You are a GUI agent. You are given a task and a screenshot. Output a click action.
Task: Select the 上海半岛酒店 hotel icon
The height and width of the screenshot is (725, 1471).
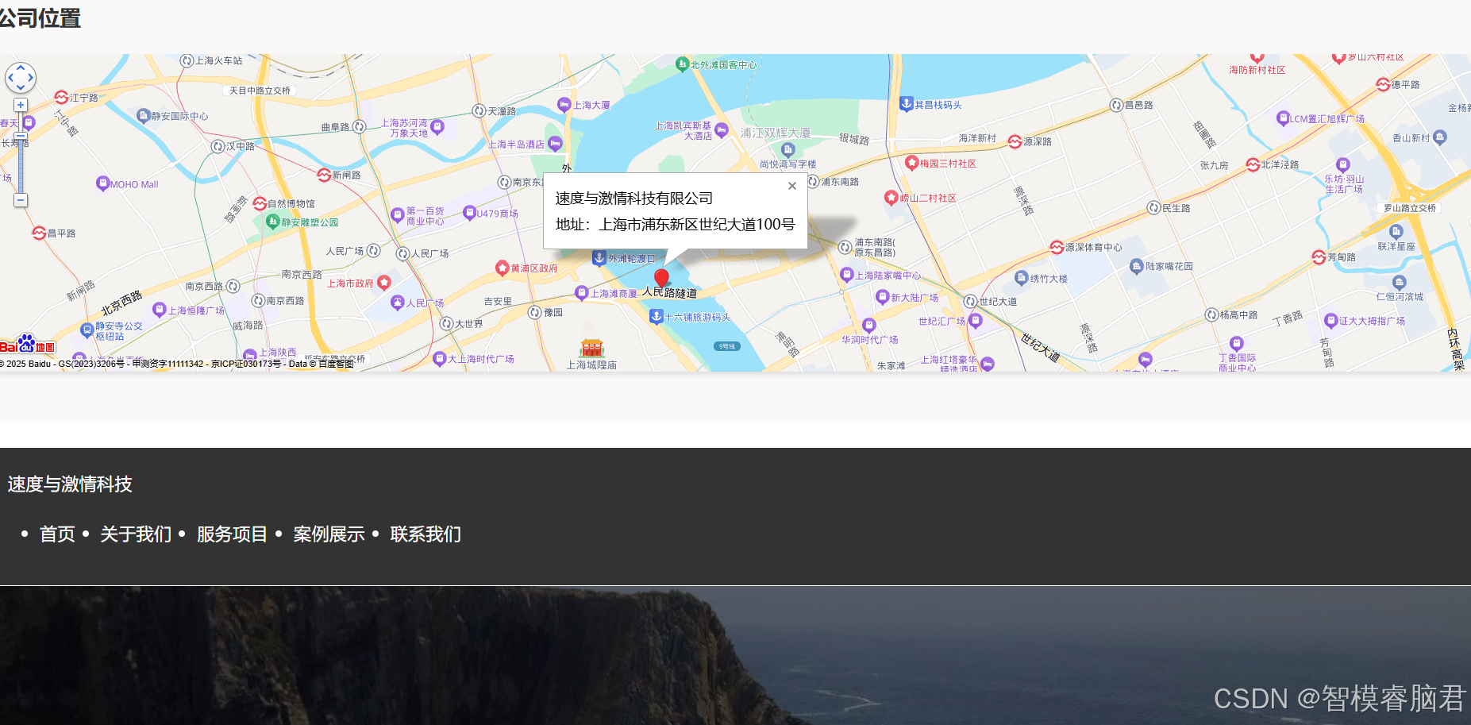point(555,144)
